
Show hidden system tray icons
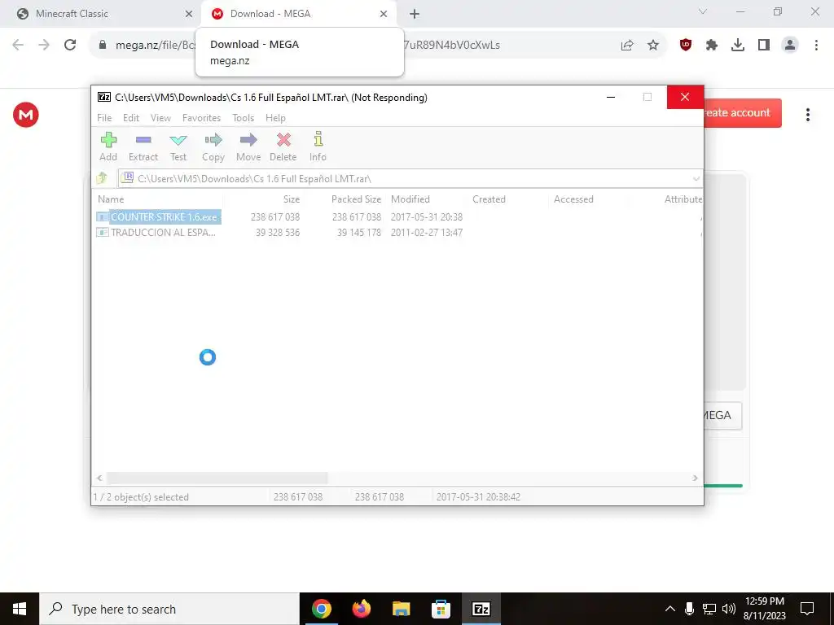click(670, 609)
